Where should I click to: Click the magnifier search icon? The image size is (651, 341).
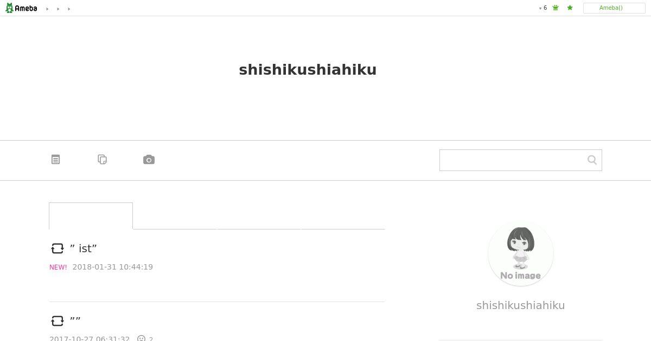click(x=592, y=160)
